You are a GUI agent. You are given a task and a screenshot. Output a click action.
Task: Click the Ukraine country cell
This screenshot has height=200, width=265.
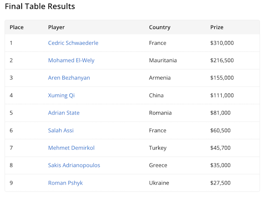[x=159, y=183]
